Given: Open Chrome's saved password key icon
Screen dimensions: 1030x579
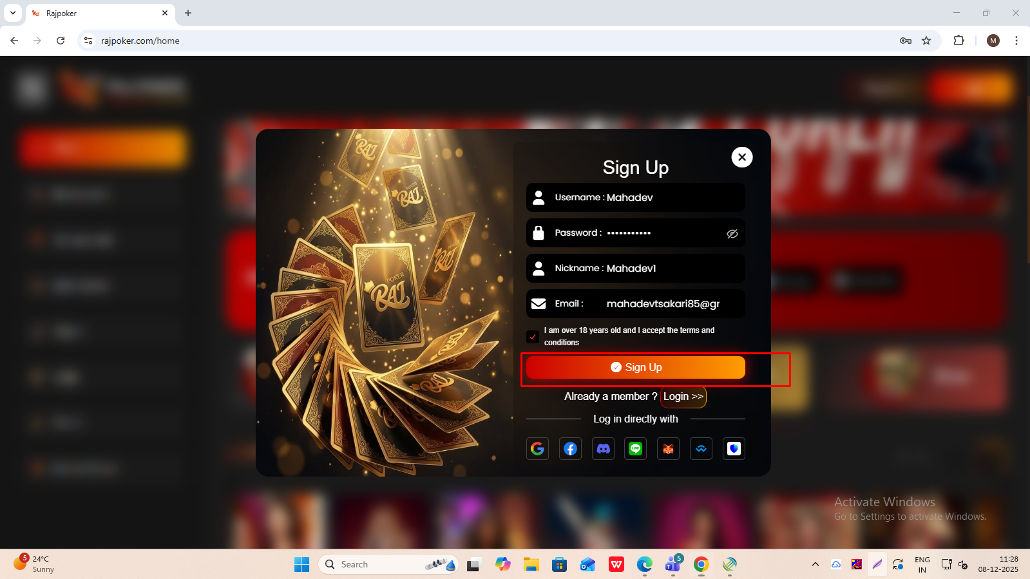Looking at the screenshot, I should [905, 41].
